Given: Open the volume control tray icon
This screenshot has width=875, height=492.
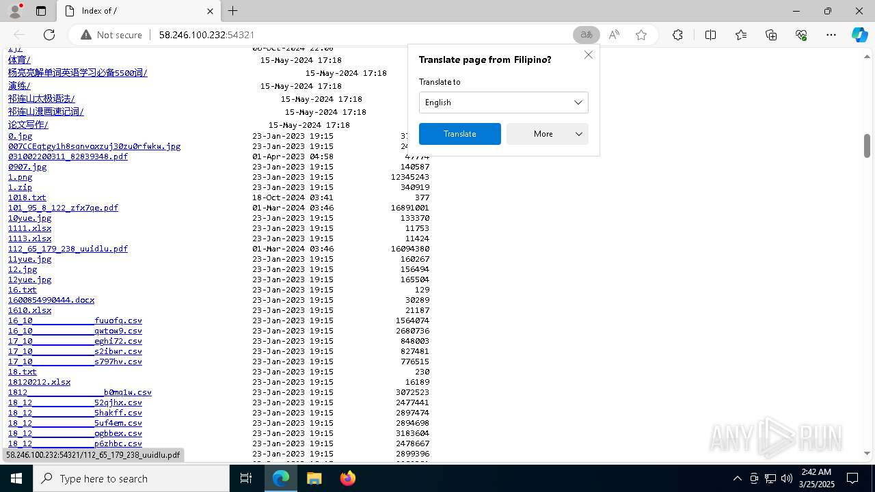Looking at the screenshot, I should tap(786, 478).
